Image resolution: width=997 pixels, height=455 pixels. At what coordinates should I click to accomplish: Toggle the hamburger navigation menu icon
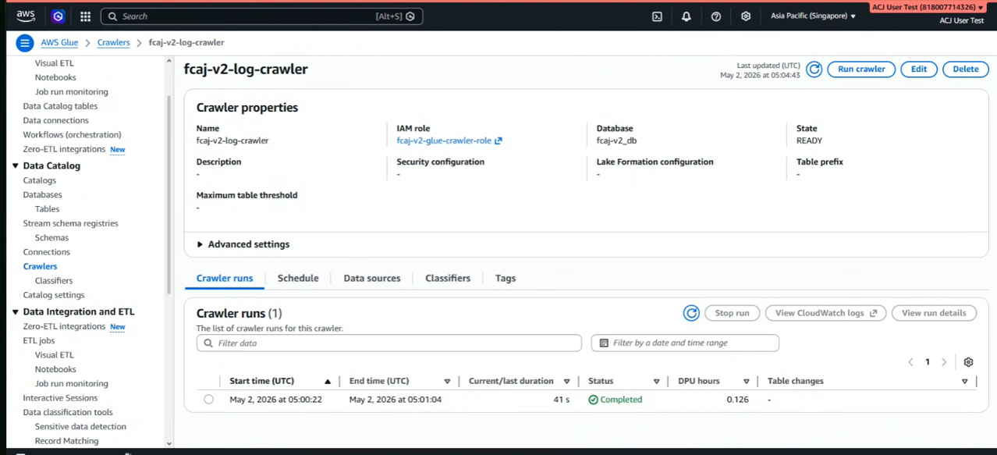pyautogui.click(x=25, y=43)
